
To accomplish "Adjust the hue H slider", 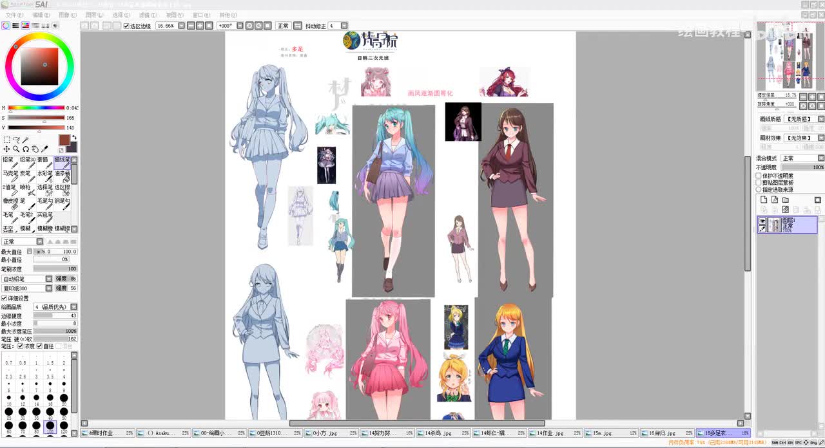I will [36, 108].
